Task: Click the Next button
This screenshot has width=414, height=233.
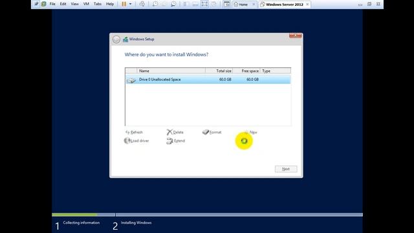Action: pyautogui.click(x=286, y=169)
